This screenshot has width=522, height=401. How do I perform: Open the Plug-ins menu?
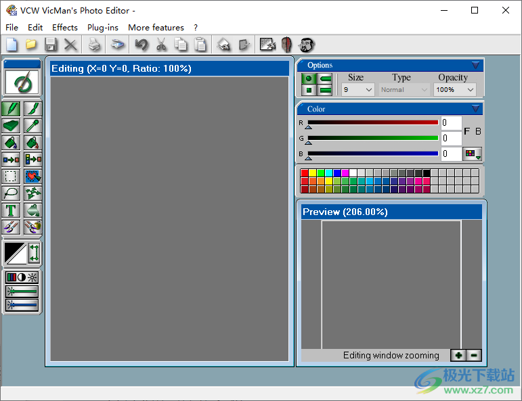tap(102, 28)
